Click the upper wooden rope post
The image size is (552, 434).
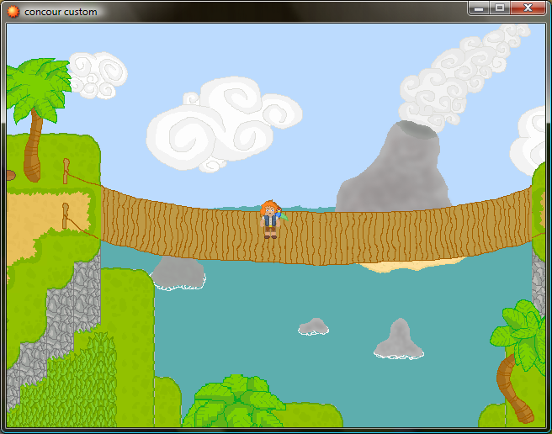66,171
